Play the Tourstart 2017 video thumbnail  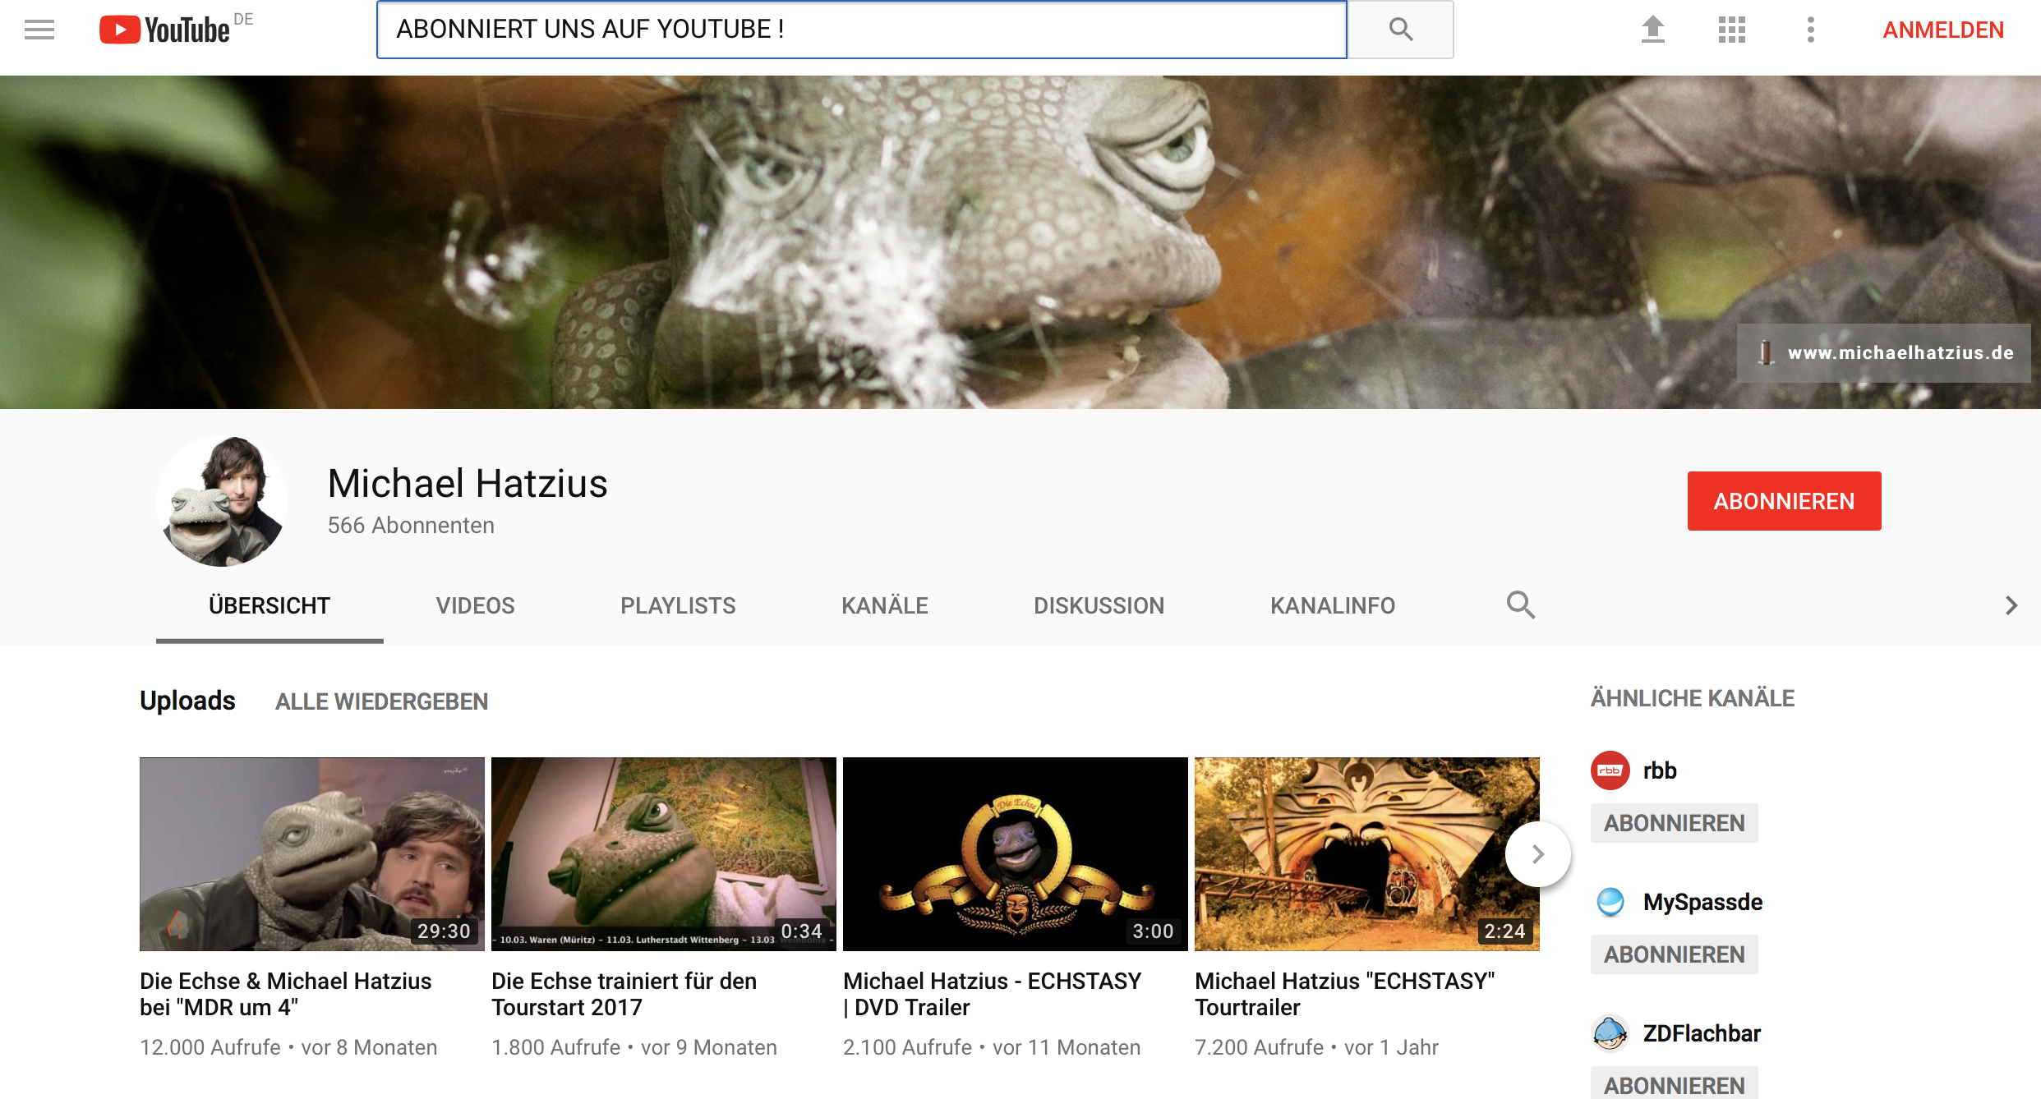pyautogui.click(x=664, y=854)
